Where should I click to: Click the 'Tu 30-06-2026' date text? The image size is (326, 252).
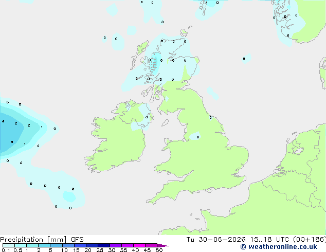click(x=216, y=240)
